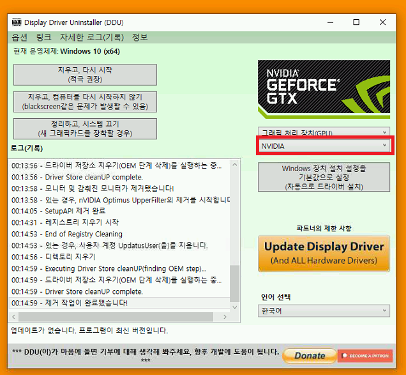Select log row 사용자 계정 UpdatusUser(을)를 지웁니다

click(119, 245)
